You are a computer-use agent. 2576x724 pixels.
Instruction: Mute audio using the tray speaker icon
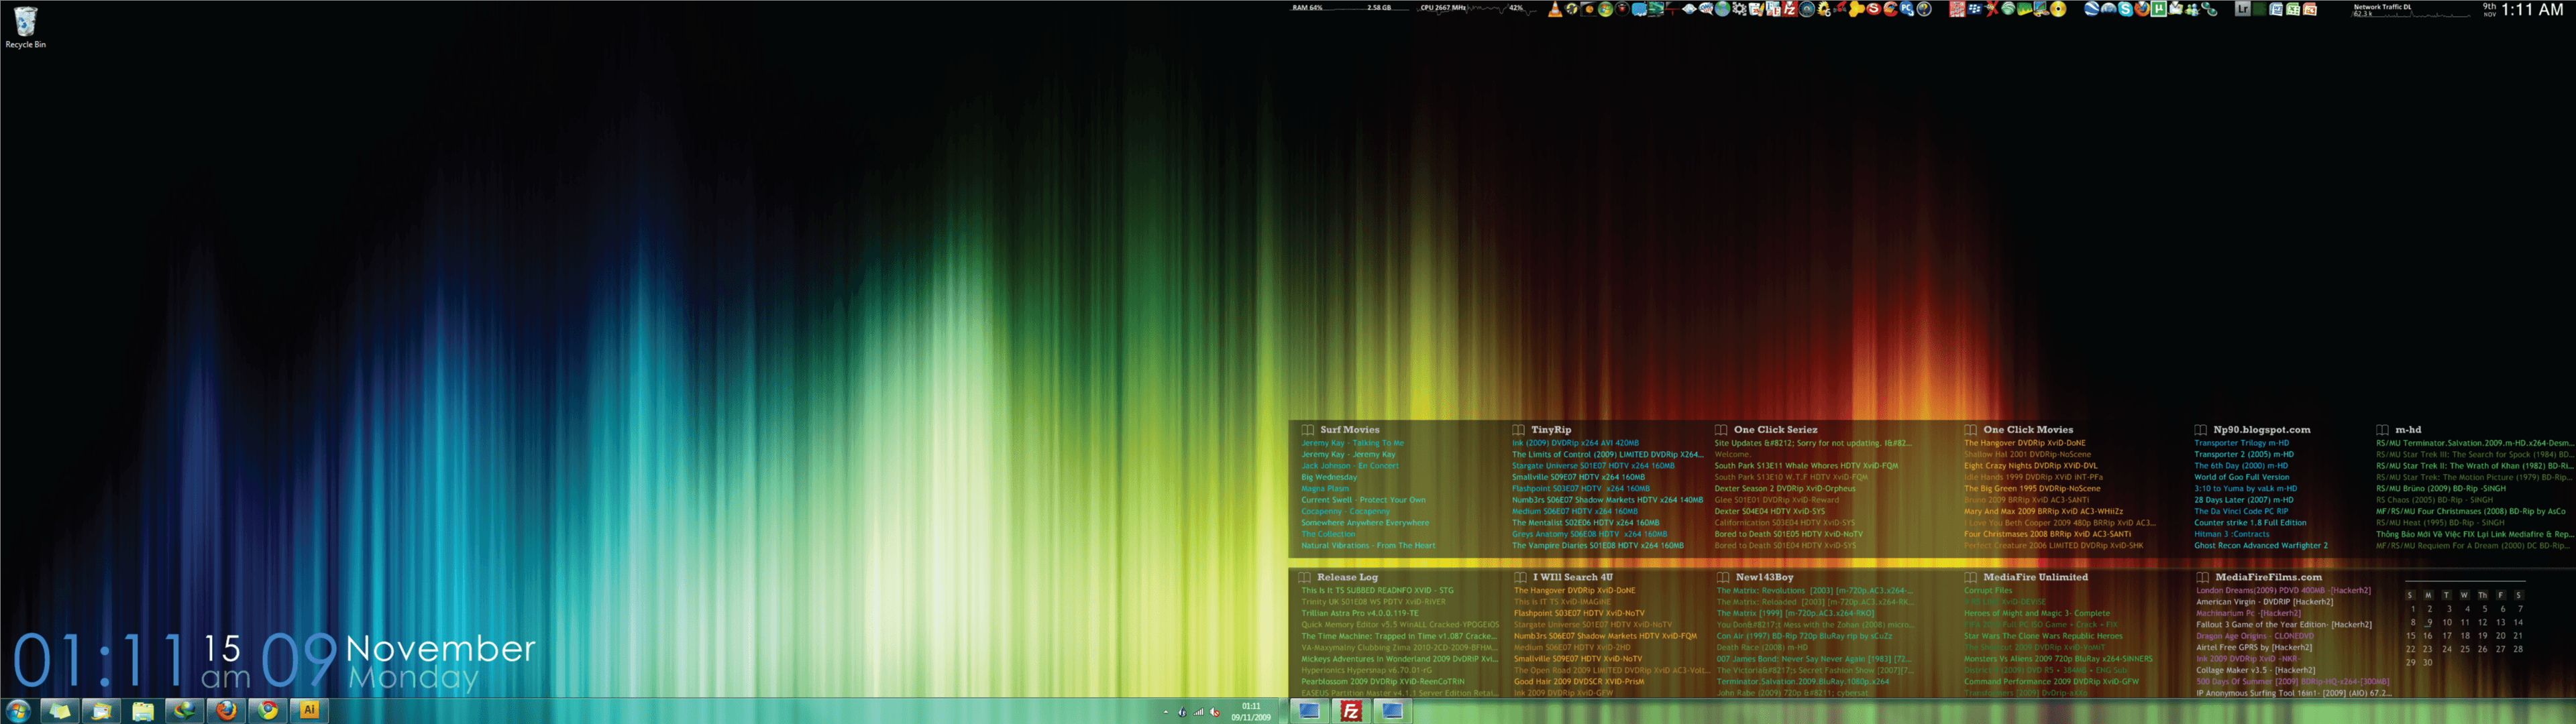[1215, 713]
